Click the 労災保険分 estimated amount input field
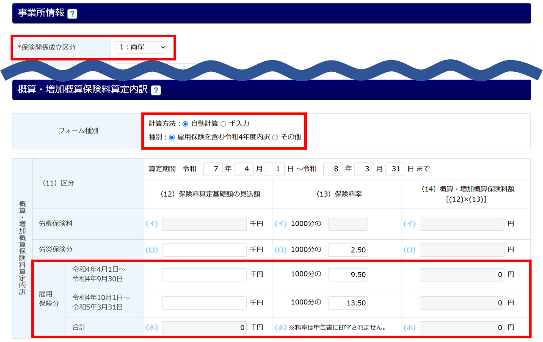Screen dimensions: 543x342 click(x=204, y=250)
